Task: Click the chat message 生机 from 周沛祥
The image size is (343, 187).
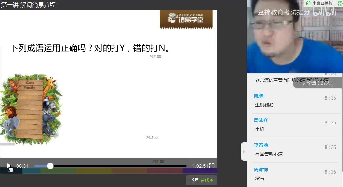Action: coord(260,129)
